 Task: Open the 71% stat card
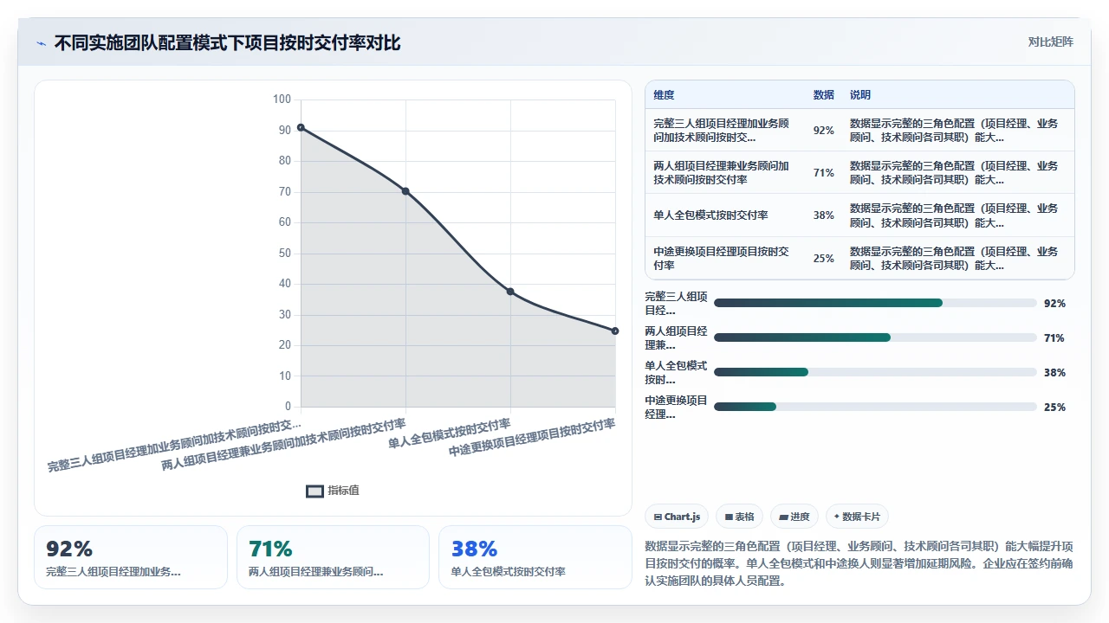333,557
